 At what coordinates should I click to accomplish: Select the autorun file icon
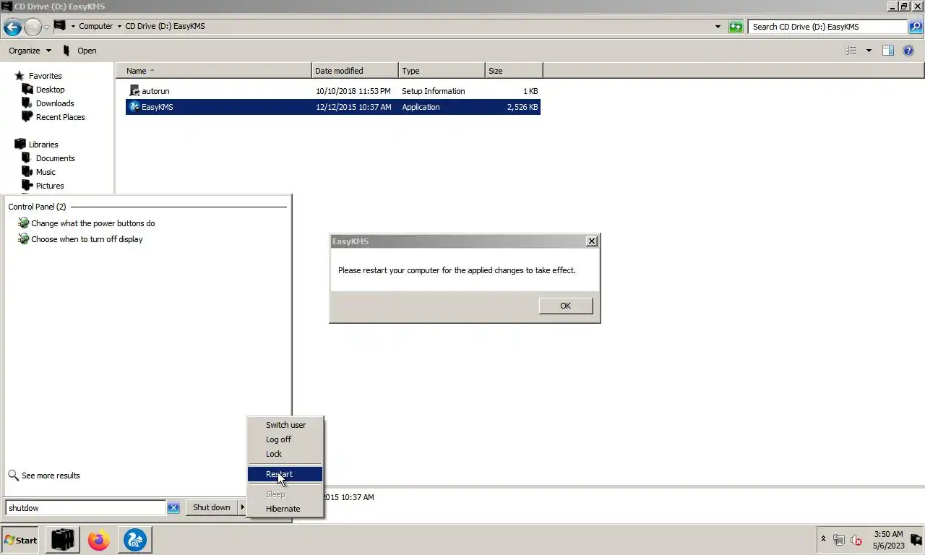coord(134,91)
